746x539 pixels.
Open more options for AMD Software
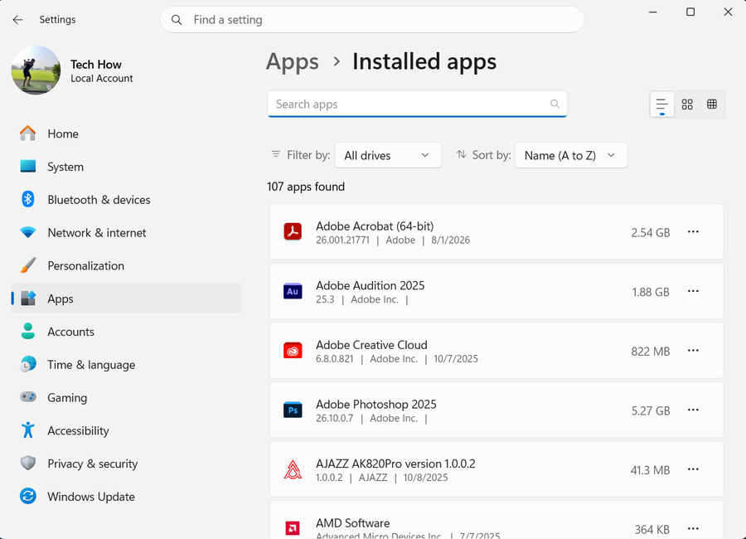[x=693, y=528]
